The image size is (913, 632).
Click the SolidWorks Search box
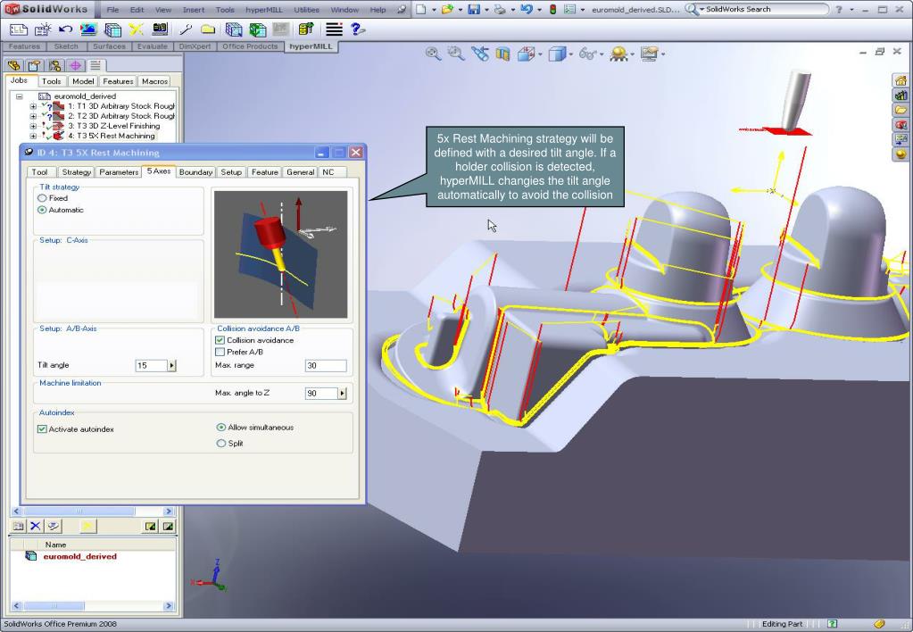click(x=763, y=9)
